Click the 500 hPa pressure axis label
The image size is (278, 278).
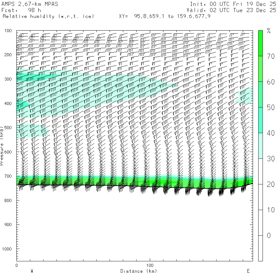click(x=8, y=128)
